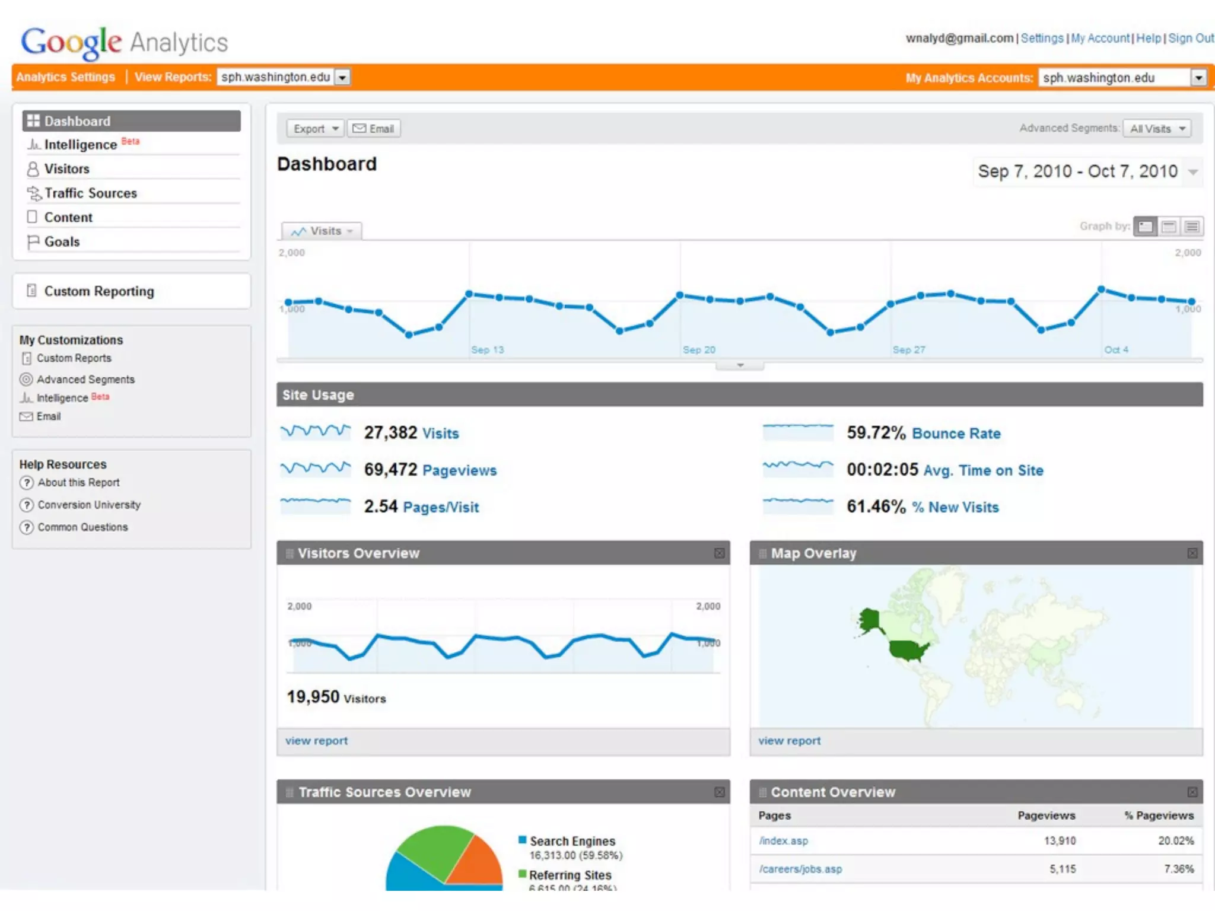Click the Advanced Segments target icon
The height and width of the screenshot is (911, 1215).
26,380
